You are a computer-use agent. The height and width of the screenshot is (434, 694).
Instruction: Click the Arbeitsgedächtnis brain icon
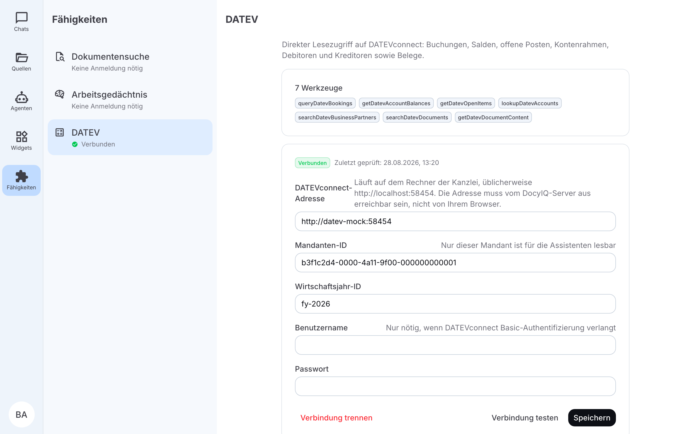[x=60, y=94]
